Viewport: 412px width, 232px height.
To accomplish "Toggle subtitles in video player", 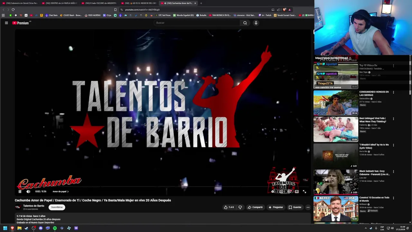I will tap(281, 191).
